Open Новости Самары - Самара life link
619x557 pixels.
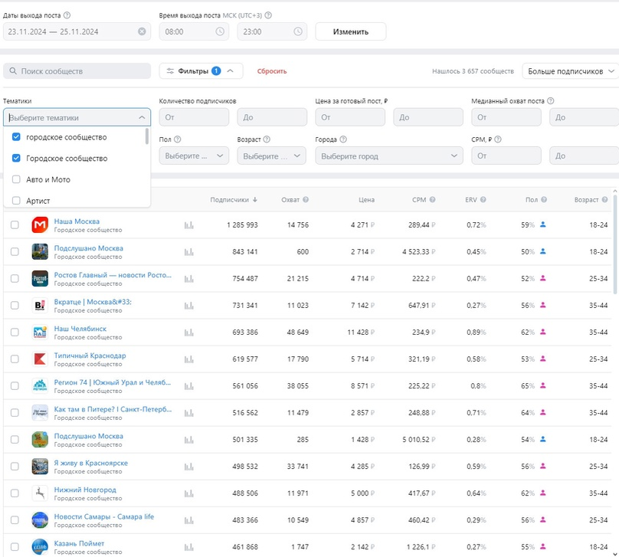point(104,516)
